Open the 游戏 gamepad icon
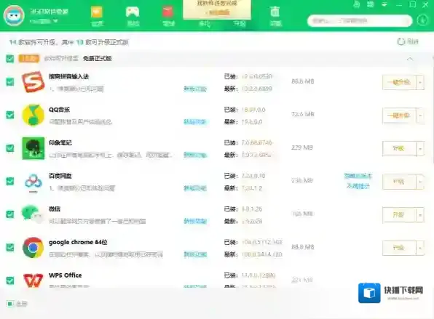This screenshot has width=434, height=319. click(x=133, y=12)
